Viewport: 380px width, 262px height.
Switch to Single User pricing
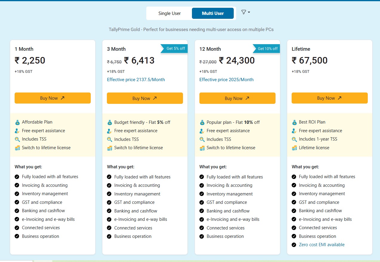point(169,13)
